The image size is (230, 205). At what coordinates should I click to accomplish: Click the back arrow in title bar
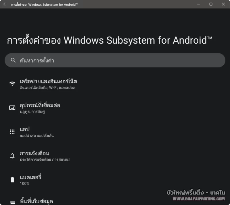point(5,4)
